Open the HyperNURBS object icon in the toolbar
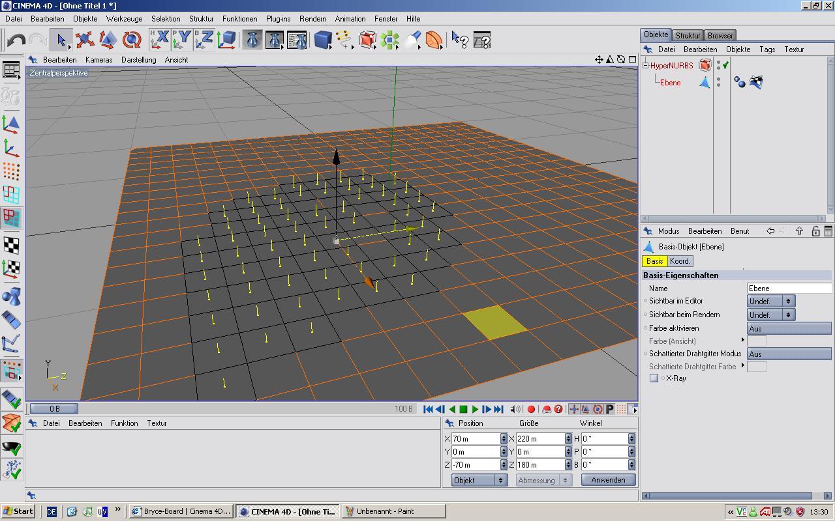Screen dimensions: 835x521 (x=367, y=40)
